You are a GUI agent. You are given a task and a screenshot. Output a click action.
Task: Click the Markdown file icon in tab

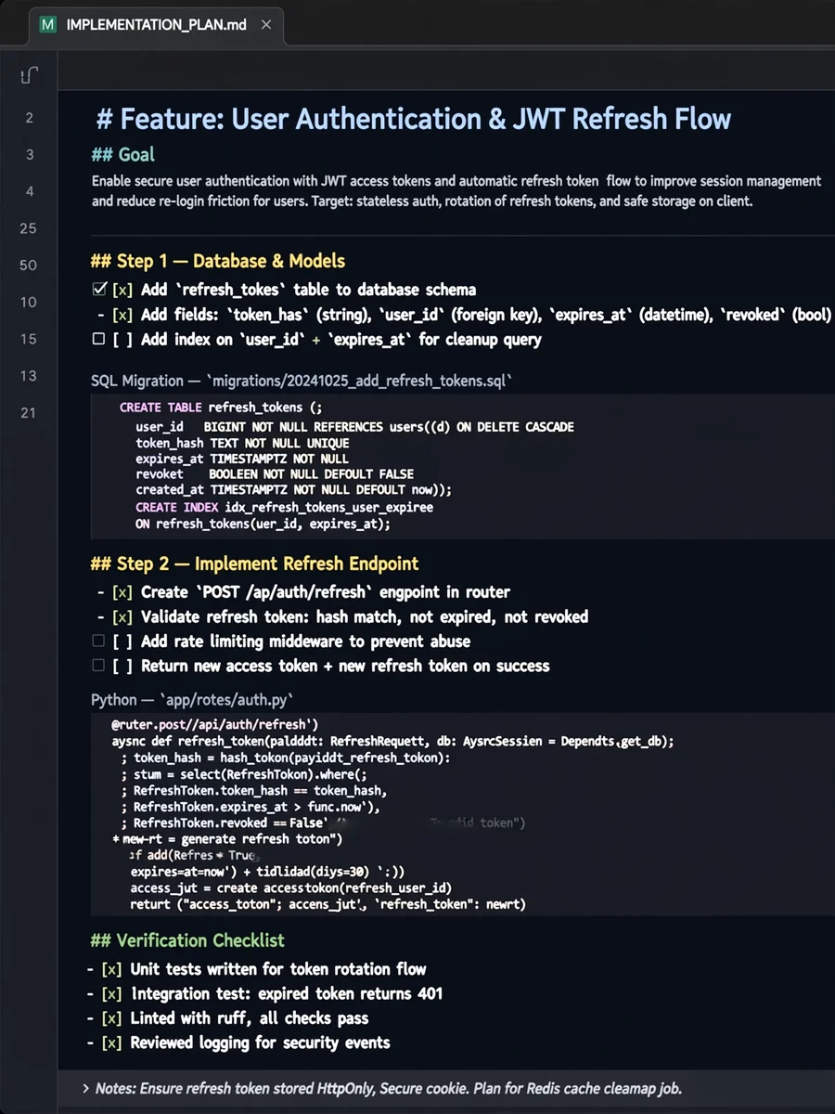tap(48, 25)
